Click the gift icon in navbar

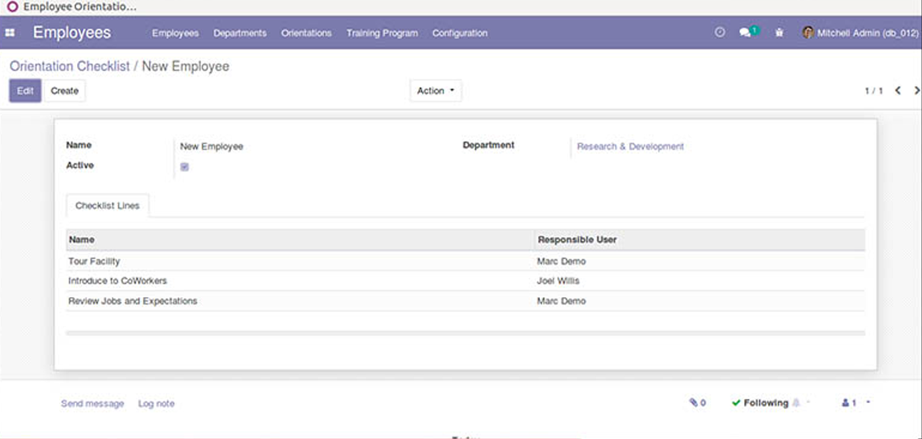pos(779,33)
